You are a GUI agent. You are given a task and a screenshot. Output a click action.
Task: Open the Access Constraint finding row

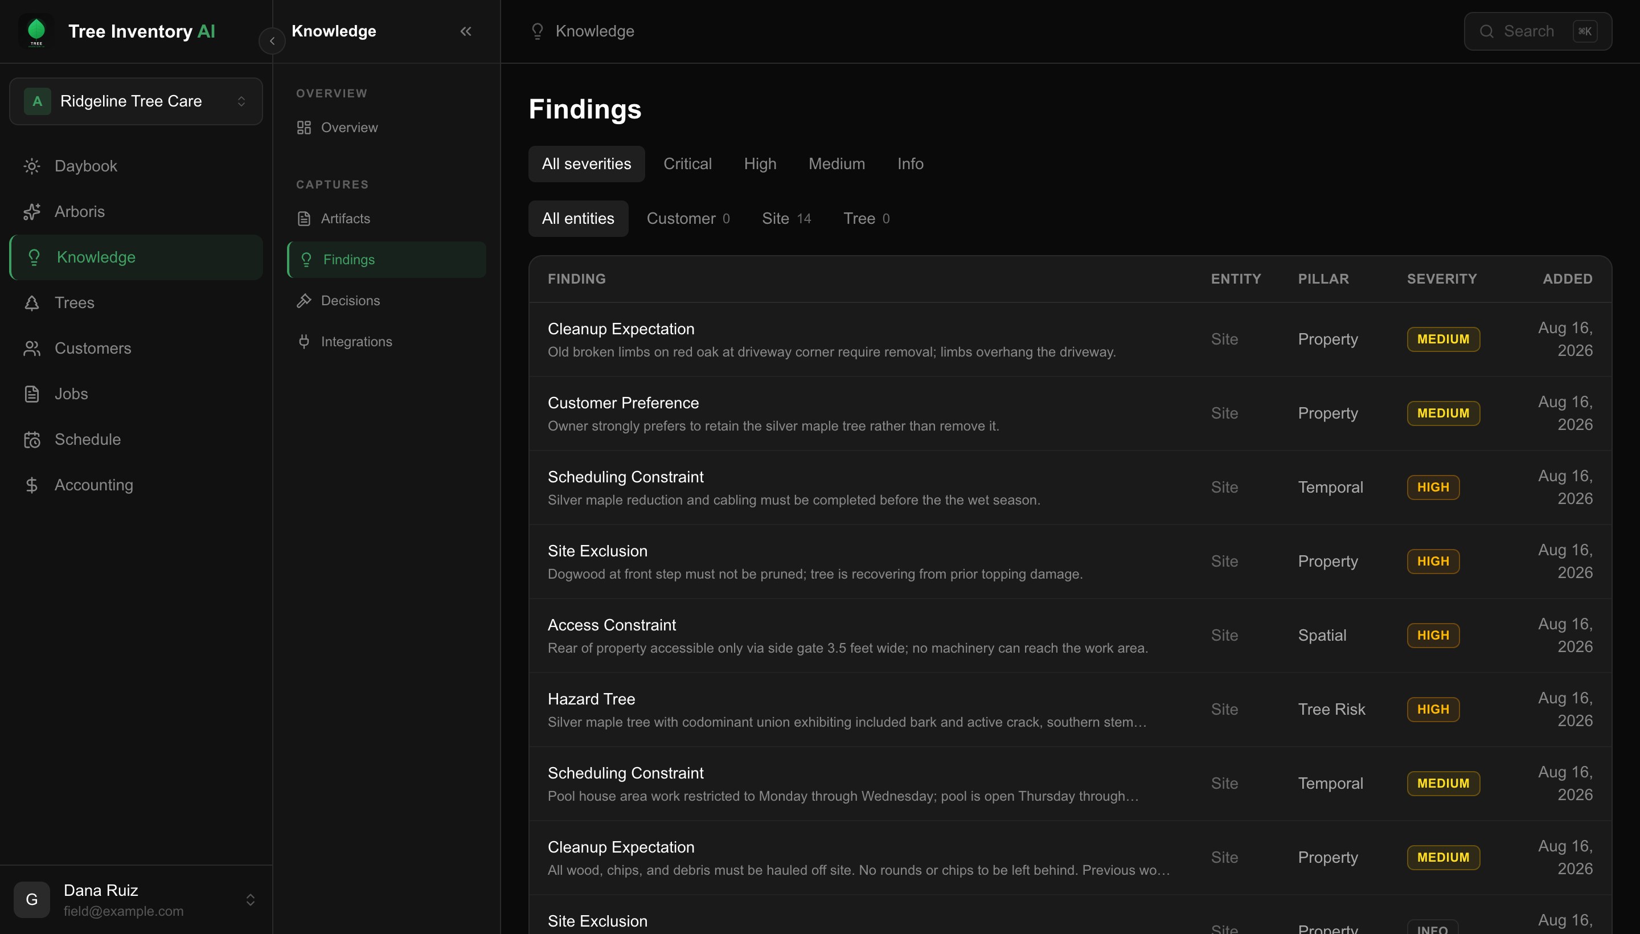pos(1070,636)
